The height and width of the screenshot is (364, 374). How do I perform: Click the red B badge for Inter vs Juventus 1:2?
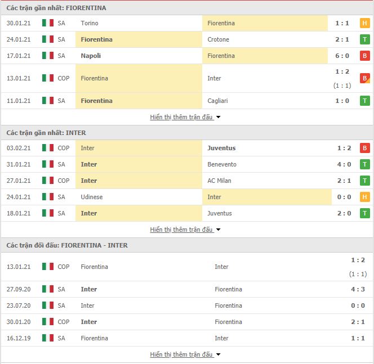[364, 148]
